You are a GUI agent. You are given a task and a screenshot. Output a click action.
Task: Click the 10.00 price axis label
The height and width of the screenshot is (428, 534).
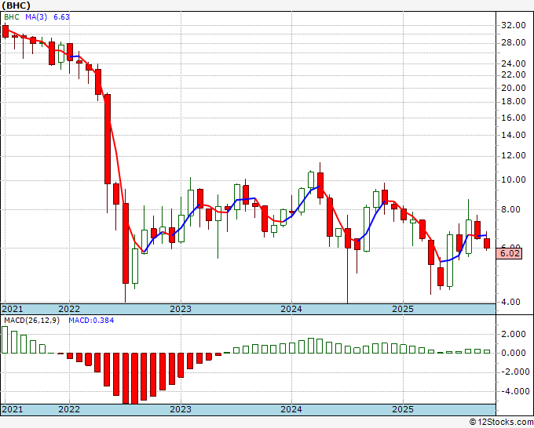(x=514, y=180)
